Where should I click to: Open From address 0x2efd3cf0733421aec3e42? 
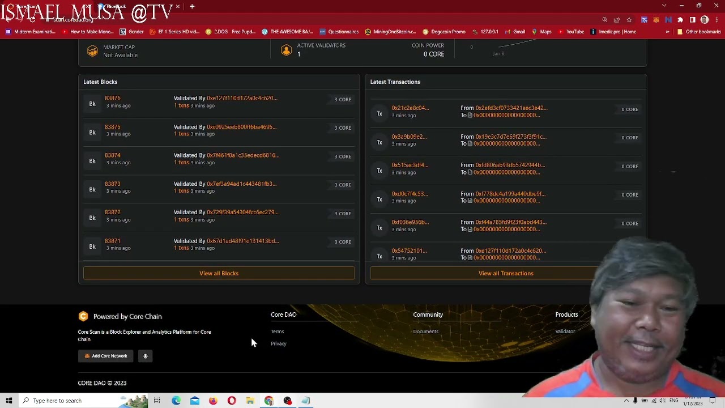511,108
